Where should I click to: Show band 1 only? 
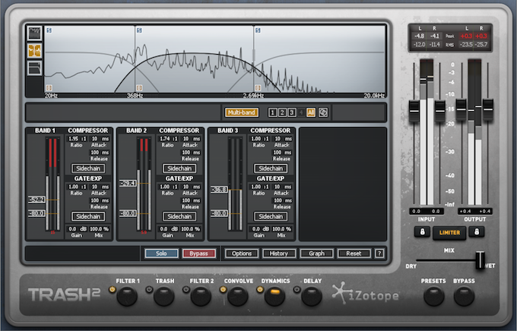(x=272, y=113)
